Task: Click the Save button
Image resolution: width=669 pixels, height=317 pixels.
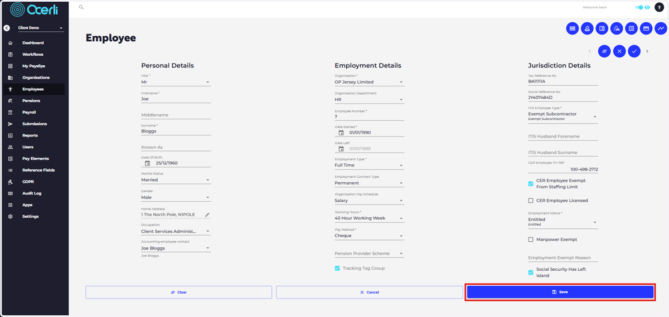Action: tap(560, 292)
